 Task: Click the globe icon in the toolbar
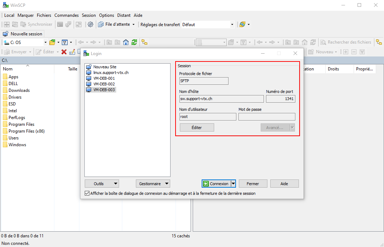coord(242,24)
